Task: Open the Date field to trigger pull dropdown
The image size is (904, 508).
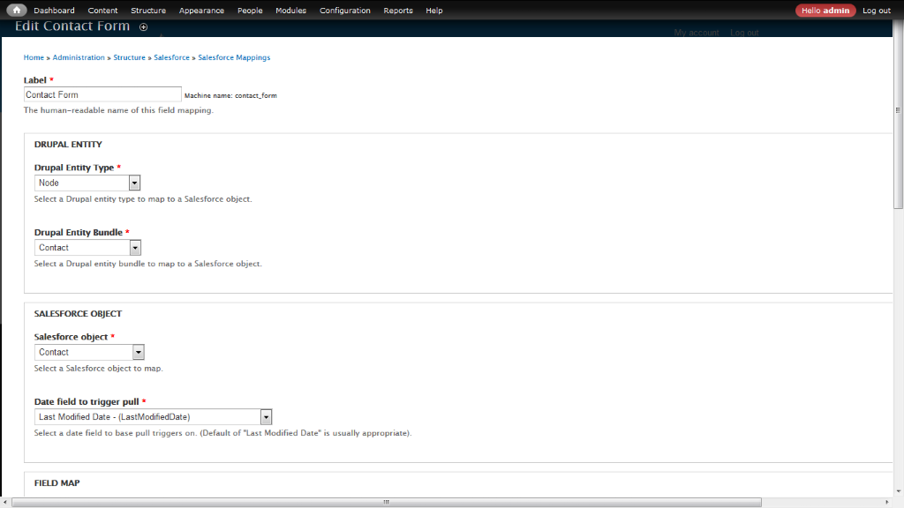Action: (x=153, y=417)
